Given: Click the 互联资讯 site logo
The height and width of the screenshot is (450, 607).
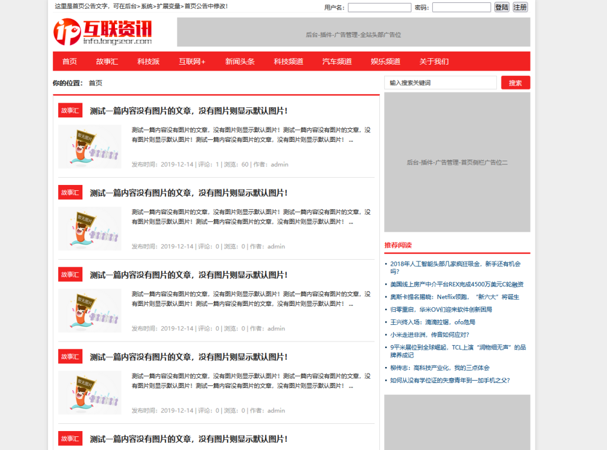Looking at the screenshot, I should 101,32.
